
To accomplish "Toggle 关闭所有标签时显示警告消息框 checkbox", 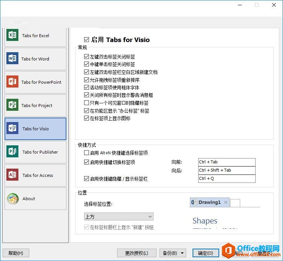I will (86, 95).
